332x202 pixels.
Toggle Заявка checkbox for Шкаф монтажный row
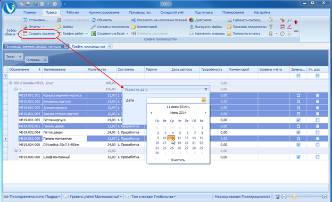tap(298, 157)
